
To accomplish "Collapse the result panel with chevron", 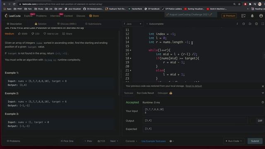I will click(x=263, y=93).
